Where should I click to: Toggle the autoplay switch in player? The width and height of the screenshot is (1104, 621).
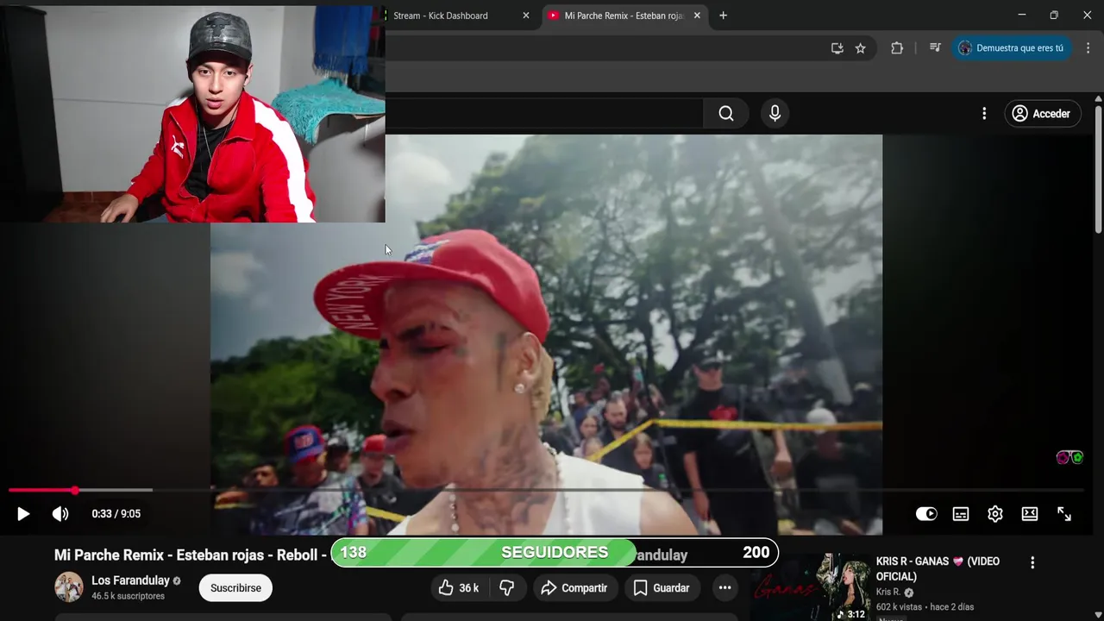pyautogui.click(x=926, y=514)
